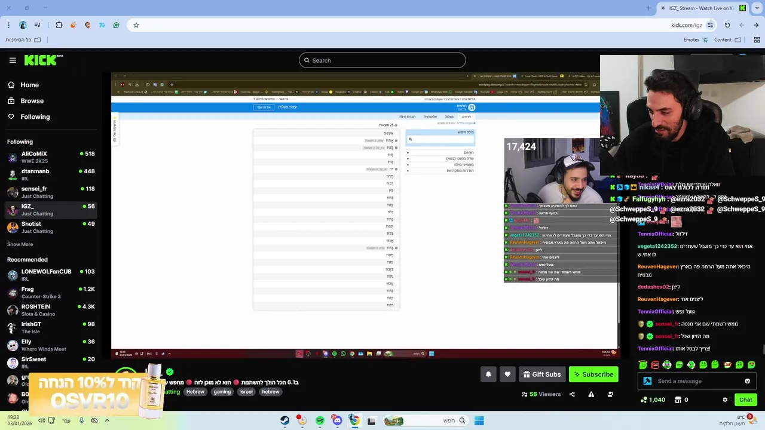Click the 56 Viewers count
The width and height of the screenshot is (765, 430).
[541, 394]
